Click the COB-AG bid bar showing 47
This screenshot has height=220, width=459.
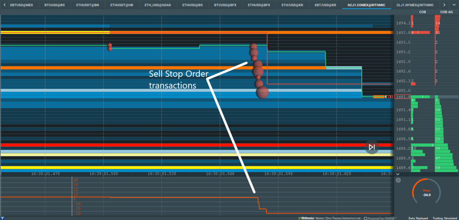point(443,158)
